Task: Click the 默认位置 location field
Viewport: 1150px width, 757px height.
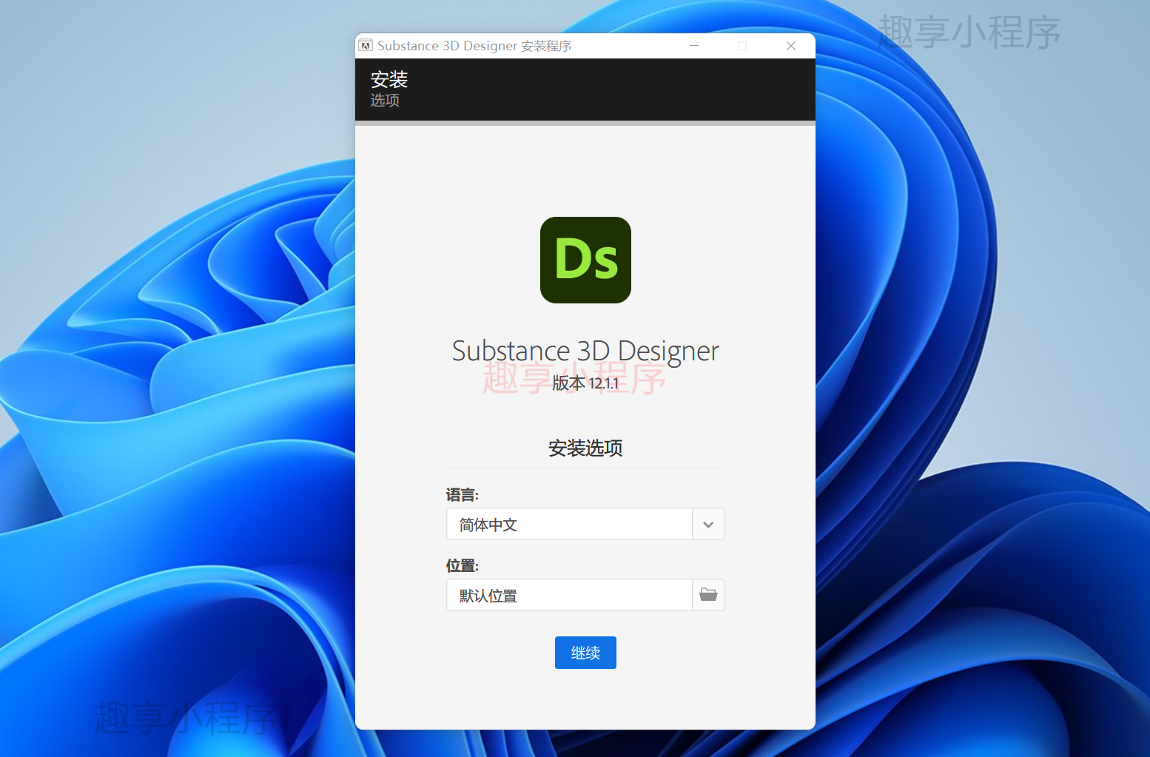Action: pos(569,595)
